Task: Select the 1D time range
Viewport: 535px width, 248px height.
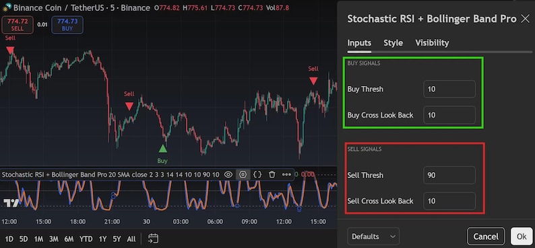Action: pos(9,239)
